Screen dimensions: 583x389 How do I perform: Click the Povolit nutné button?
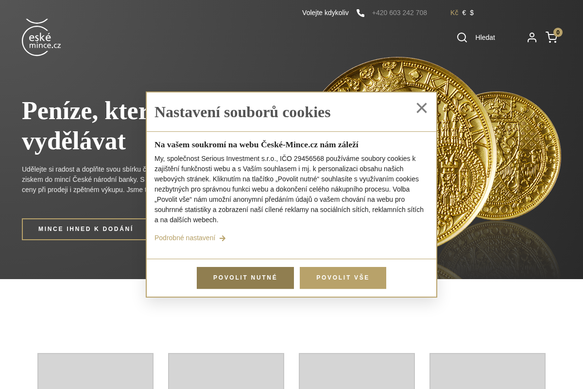point(245,278)
